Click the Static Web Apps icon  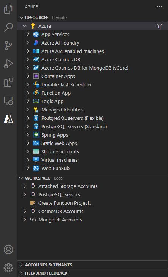[x=36, y=143]
